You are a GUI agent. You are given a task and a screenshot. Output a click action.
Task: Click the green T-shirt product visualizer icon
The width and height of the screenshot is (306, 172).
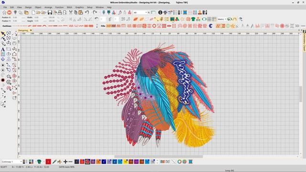(x=193, y=19)
